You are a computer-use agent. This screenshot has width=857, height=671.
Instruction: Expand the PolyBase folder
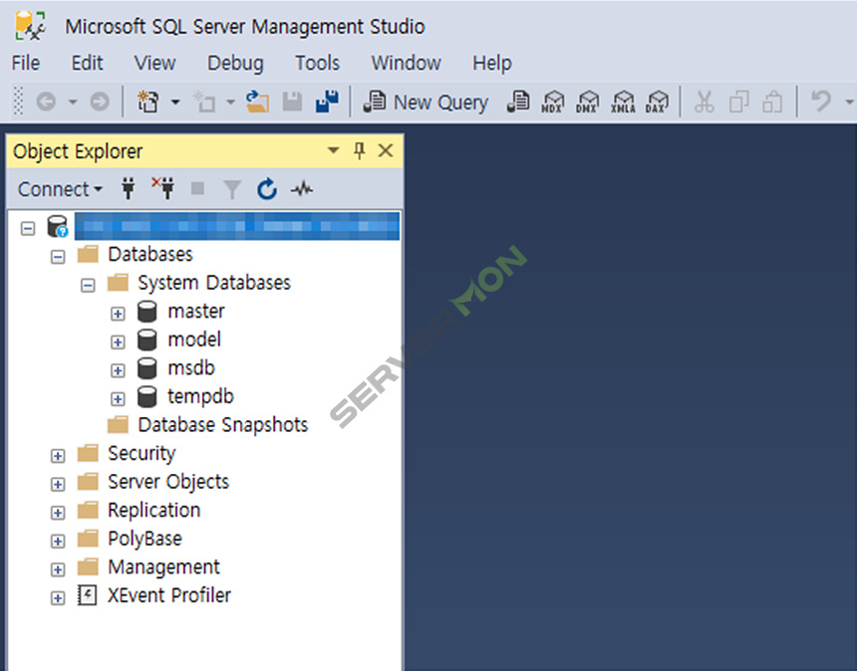(x=58, y=541)
